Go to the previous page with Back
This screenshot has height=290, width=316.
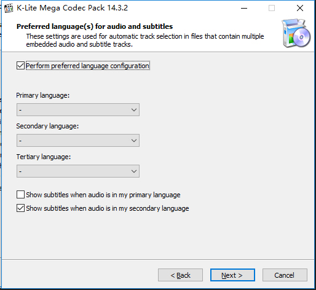(180, 275)
